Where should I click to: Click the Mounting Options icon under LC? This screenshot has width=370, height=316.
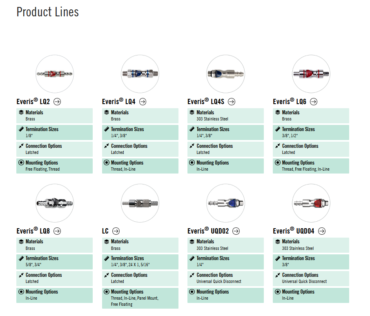107,292
